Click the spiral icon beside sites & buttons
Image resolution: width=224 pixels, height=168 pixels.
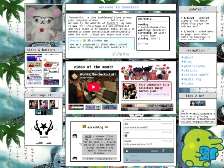[x=59, y=49]
